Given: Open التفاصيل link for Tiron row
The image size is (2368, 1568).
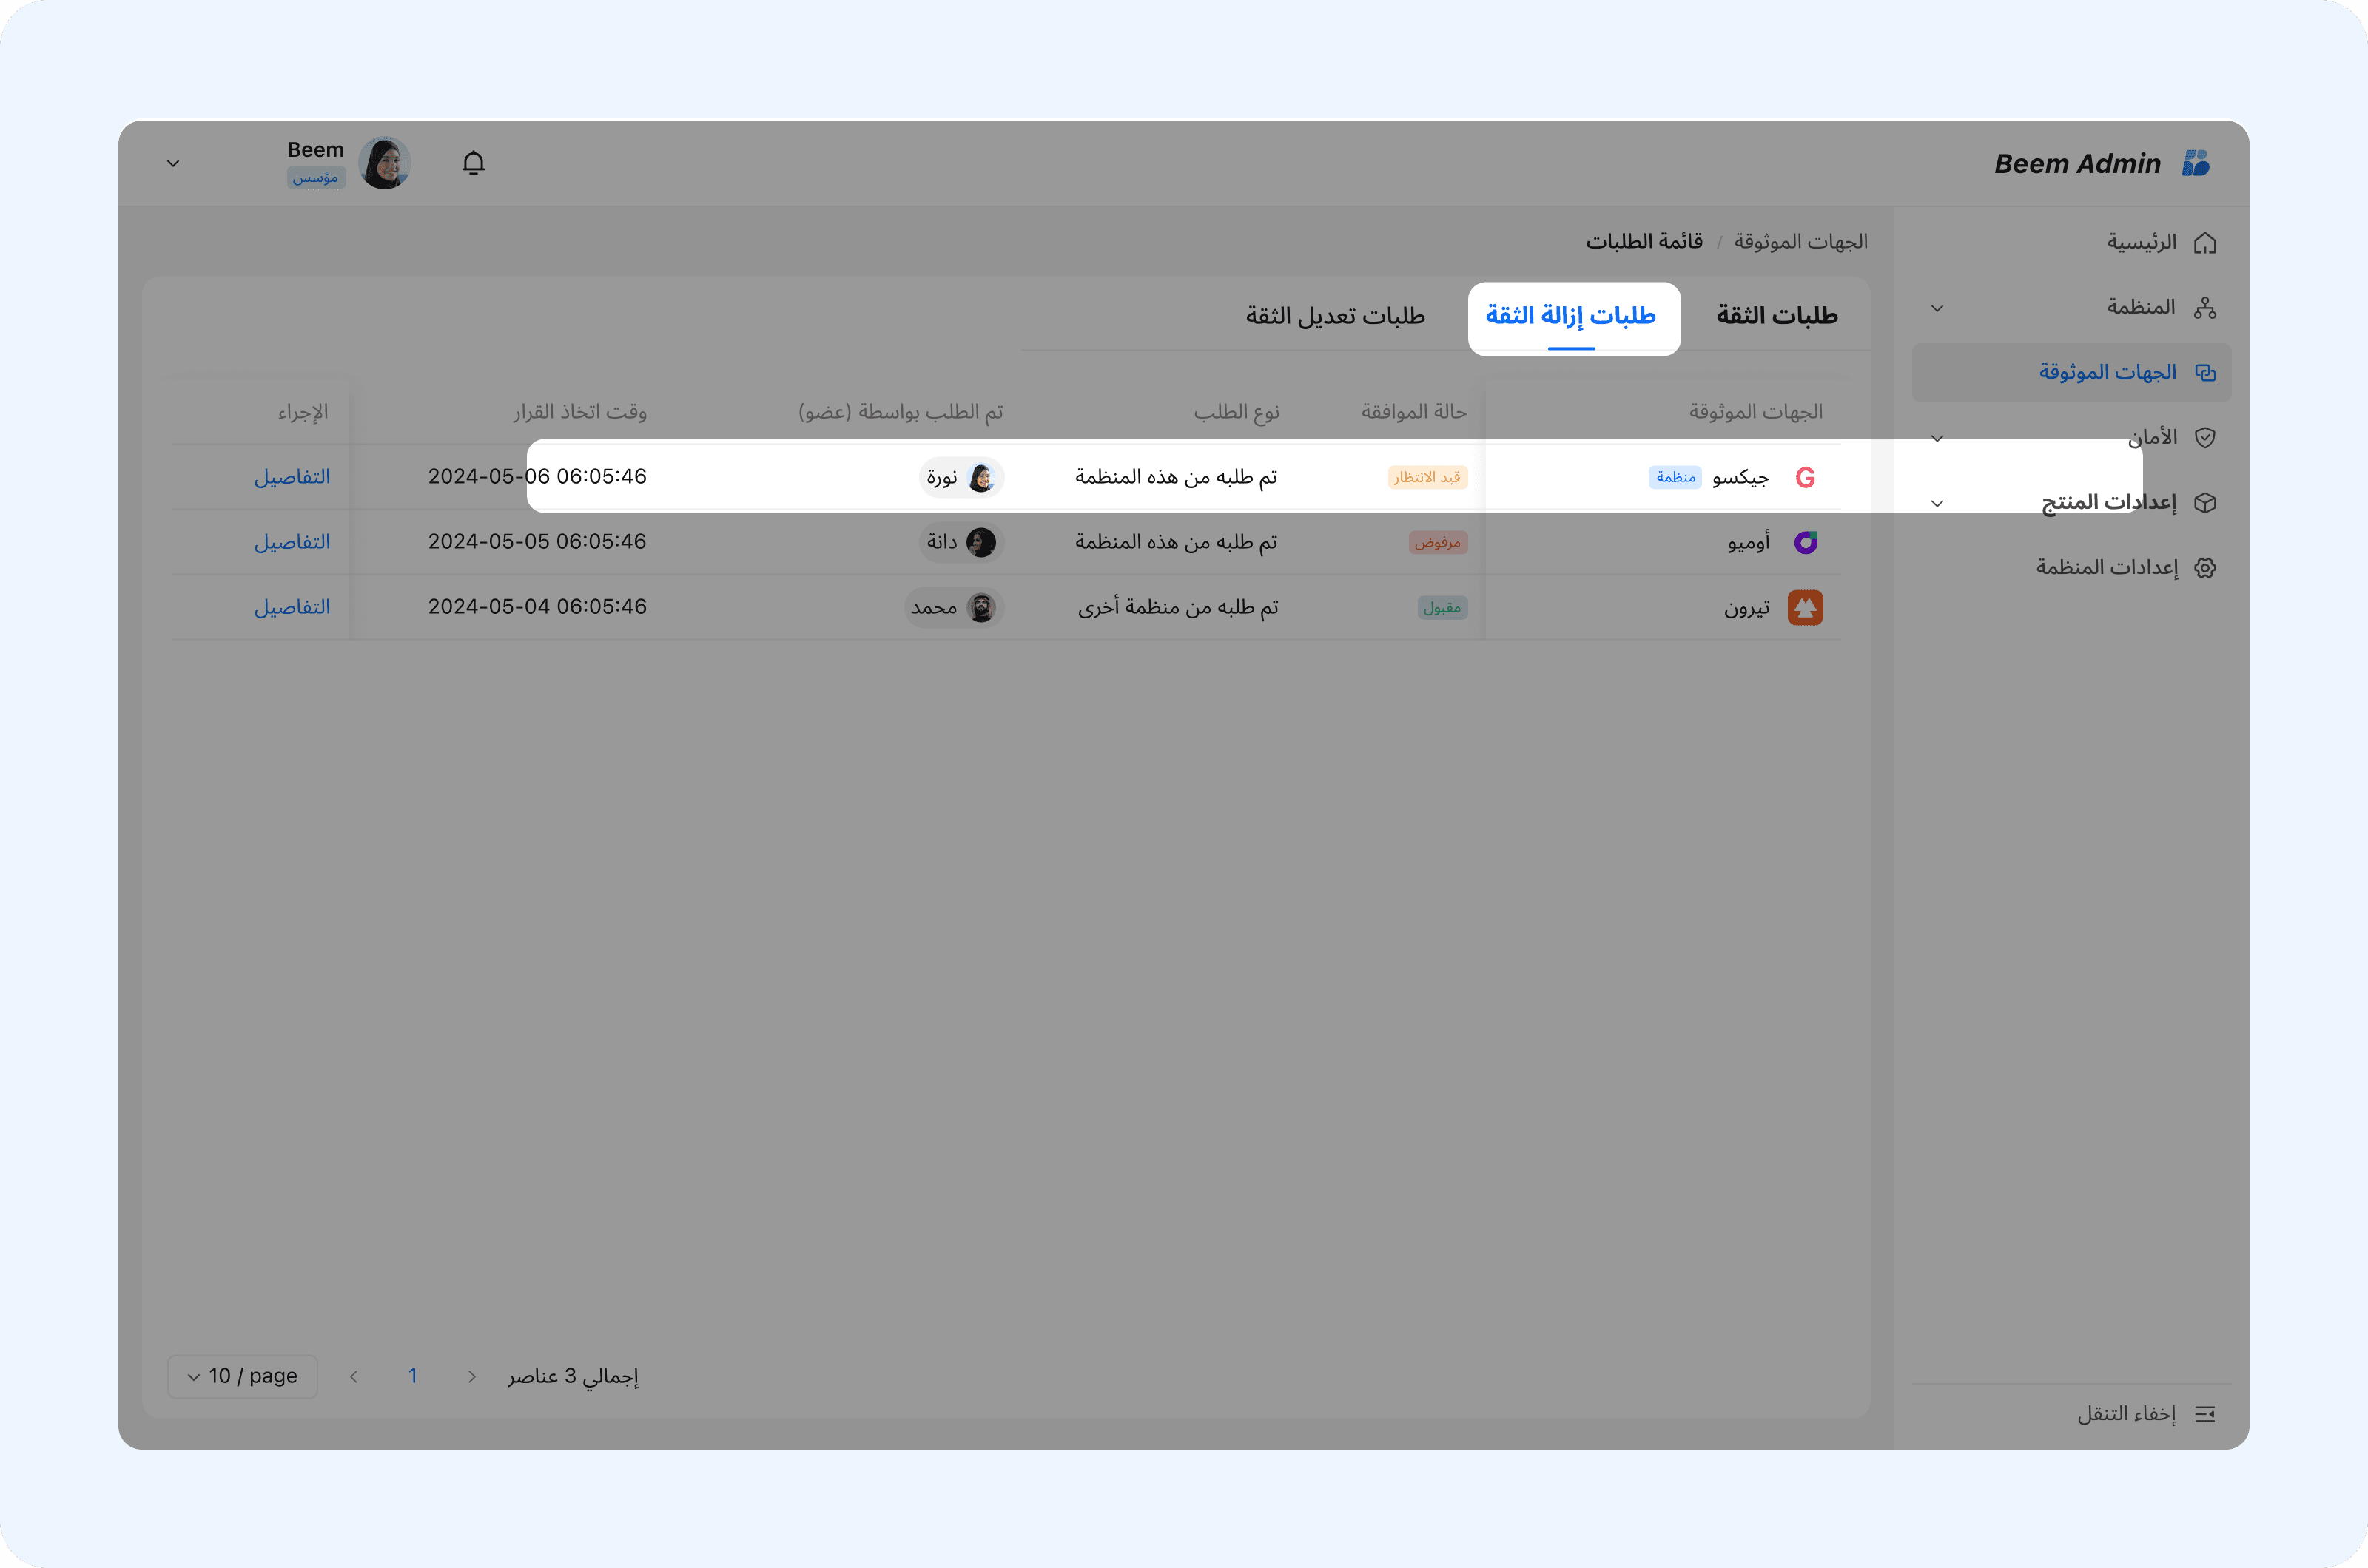Looking at the screenshot, I should (x=291, y=607).
